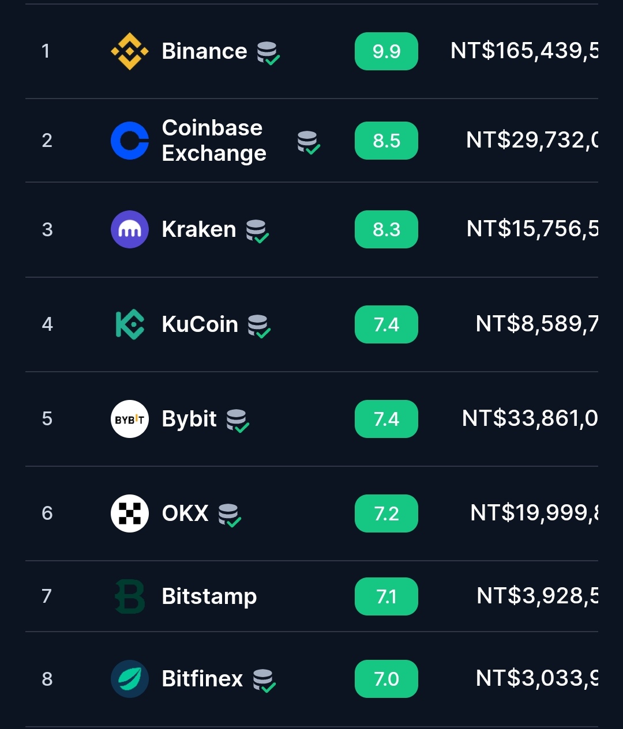Open the Bitstamp exchange page
The width and height of the screenshot is (623, 729).
(x=209, y=596)
